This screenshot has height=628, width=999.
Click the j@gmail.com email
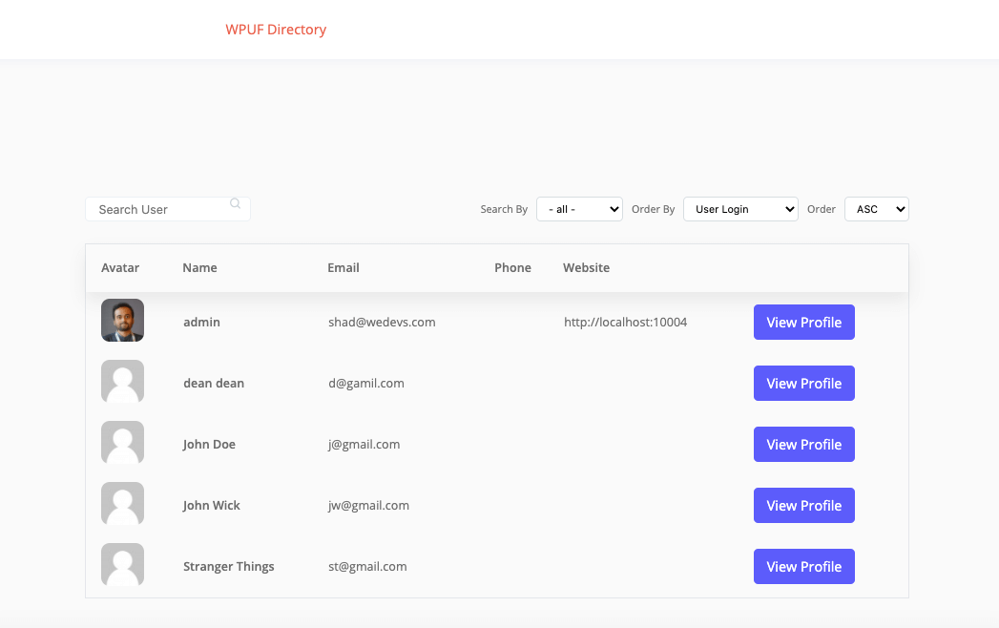coord(364,445)
